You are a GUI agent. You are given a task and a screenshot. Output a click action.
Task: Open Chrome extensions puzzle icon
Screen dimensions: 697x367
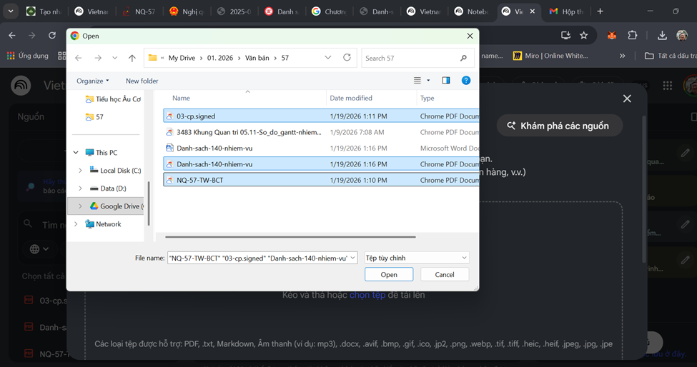pos(633,35)
